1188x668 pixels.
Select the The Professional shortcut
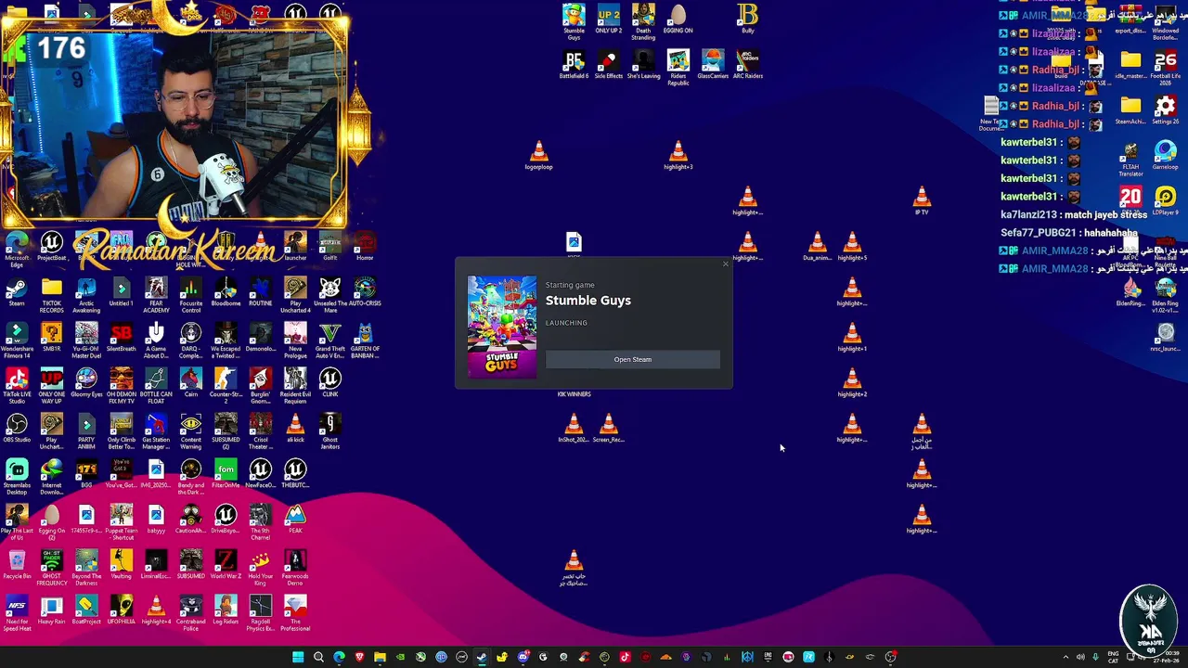295,613
